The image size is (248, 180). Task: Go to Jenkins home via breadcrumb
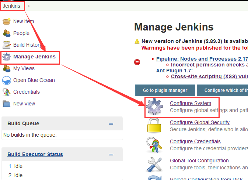click(11, 6)
